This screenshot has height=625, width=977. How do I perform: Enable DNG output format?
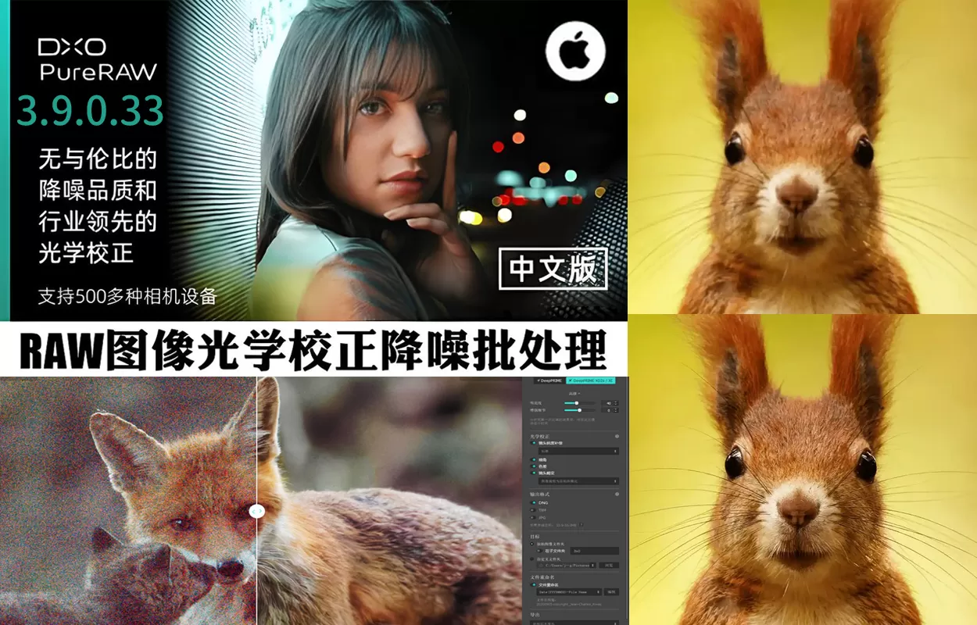[533, 502]
